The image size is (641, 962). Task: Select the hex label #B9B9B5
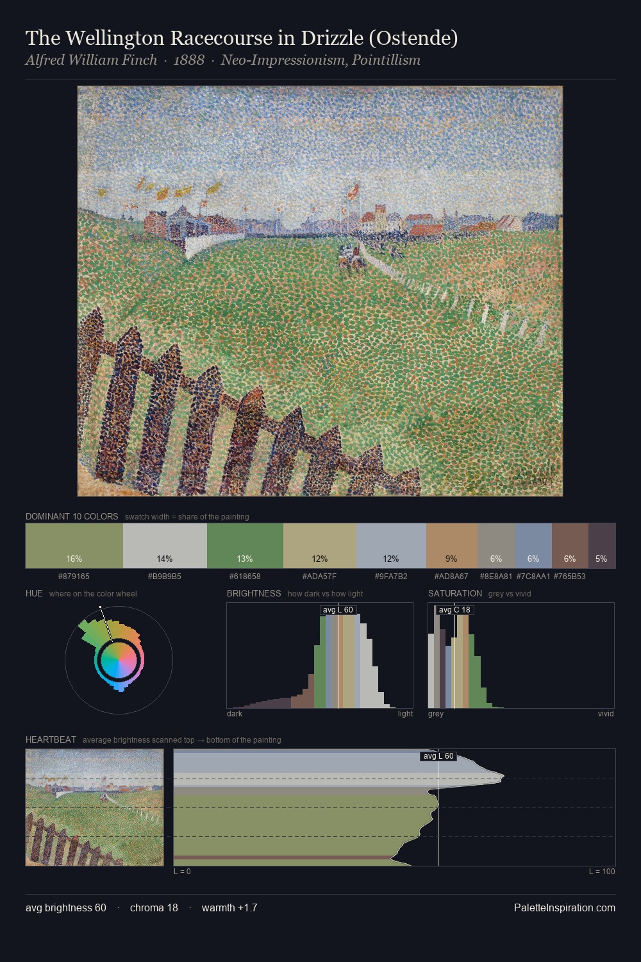pos(165,577)
